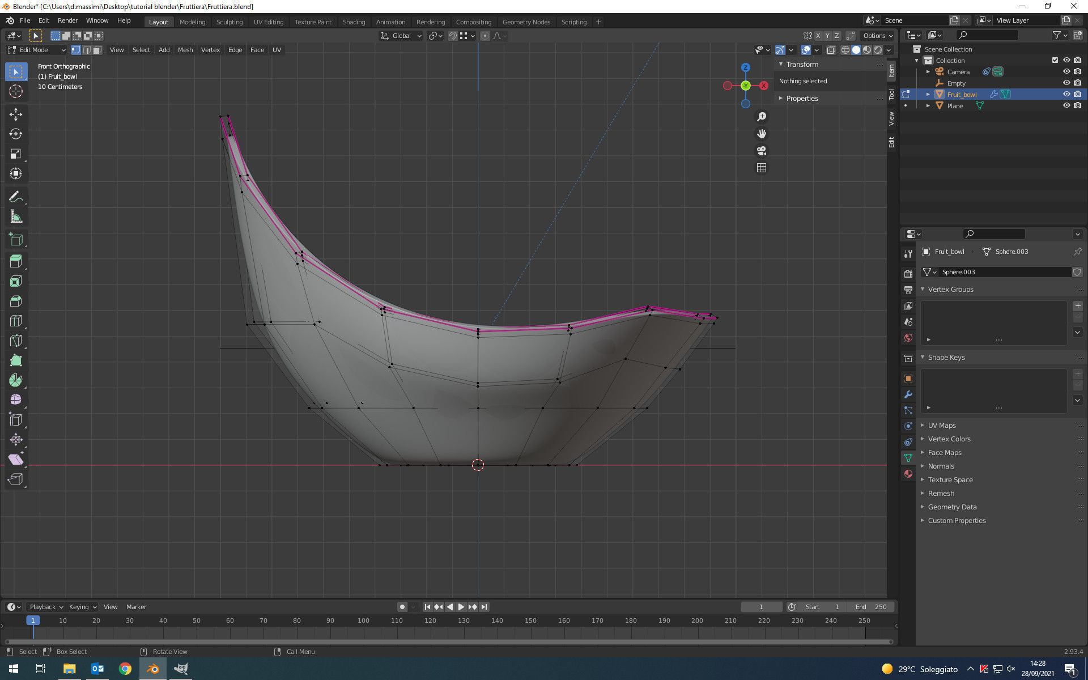Select the Bevel tool

16,301
